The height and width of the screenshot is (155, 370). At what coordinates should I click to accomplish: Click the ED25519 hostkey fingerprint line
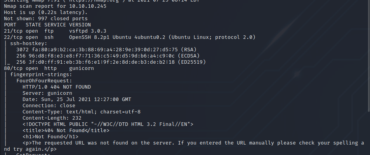[111, 62]
